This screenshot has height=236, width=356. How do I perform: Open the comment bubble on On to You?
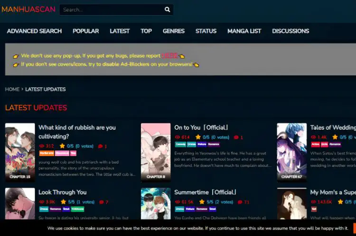tap(236, 137)
